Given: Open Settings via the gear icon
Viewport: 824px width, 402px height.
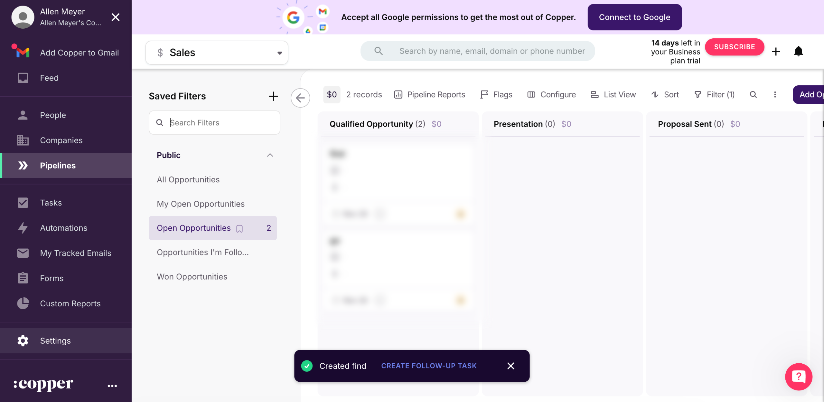Looking at the screenshot, I should (23, 341).
